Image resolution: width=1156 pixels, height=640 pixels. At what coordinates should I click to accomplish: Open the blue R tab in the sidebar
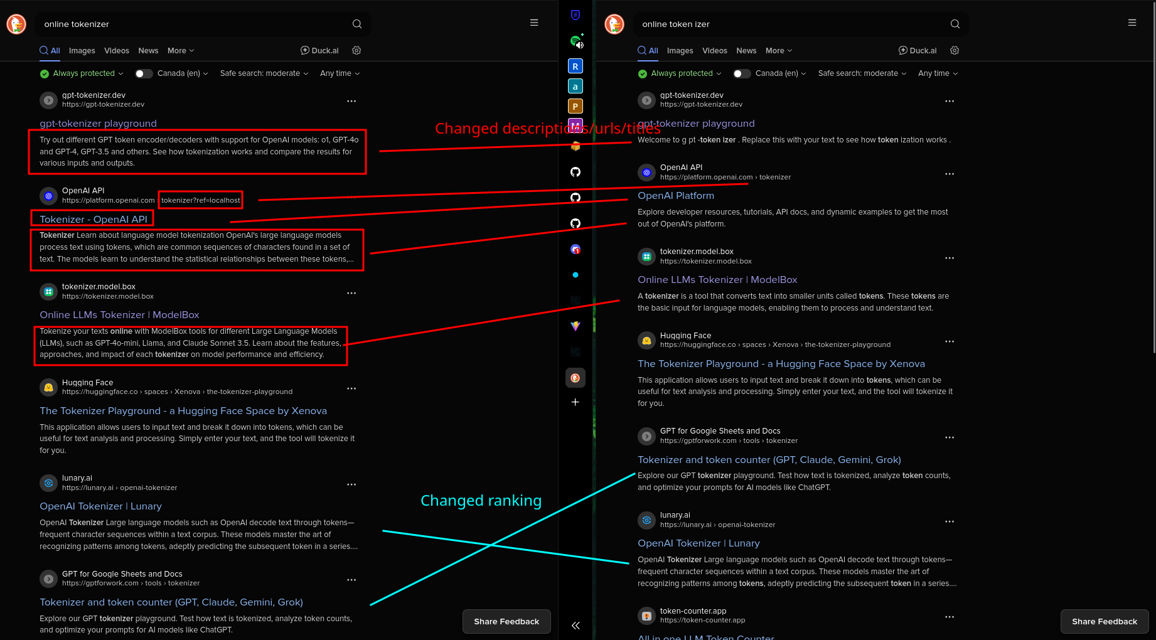coord(575,66)
